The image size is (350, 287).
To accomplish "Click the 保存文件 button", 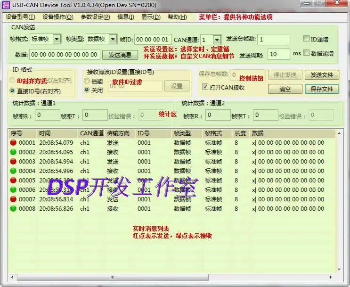I will click(x=322, y=89).
